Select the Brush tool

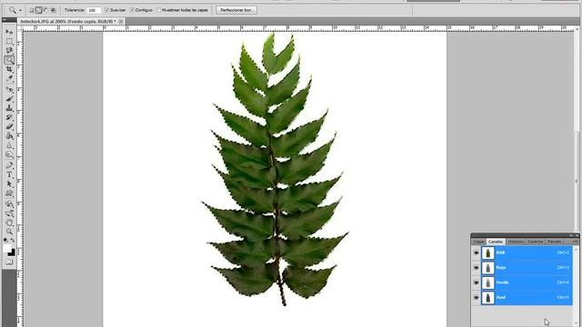tap(9, 99)
